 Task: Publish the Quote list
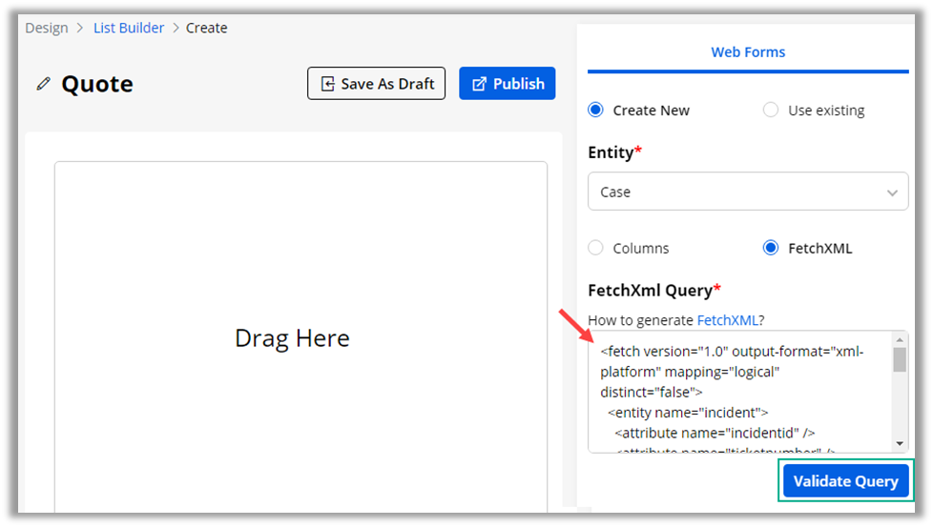click(507, 84)
